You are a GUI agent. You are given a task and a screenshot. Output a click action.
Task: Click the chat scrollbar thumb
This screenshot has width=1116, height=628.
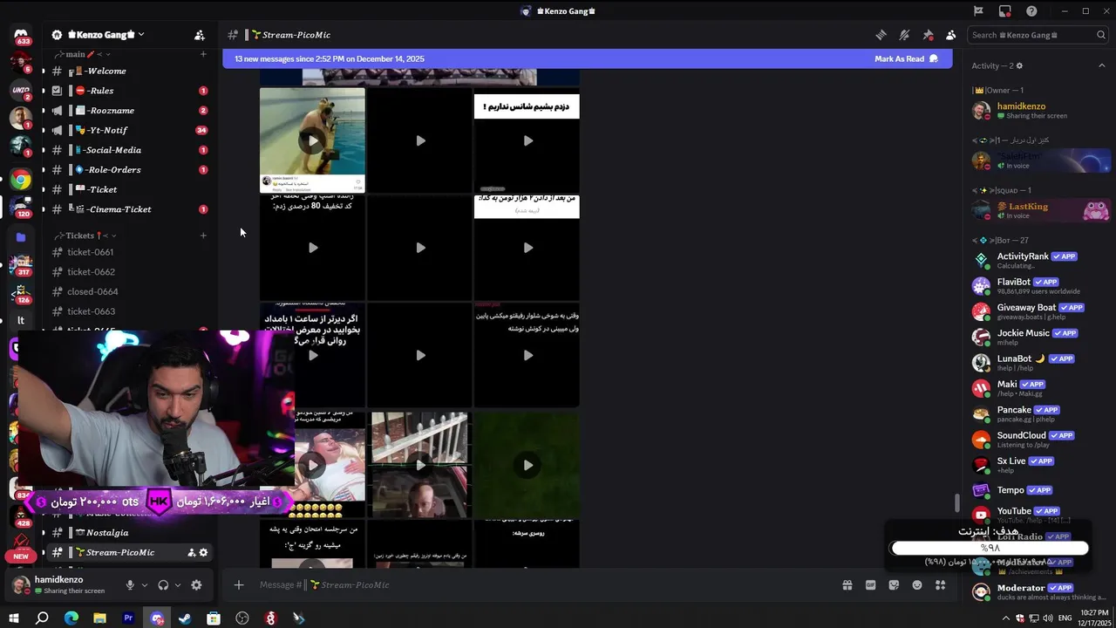pyautogui.click(x=957, y=503)
